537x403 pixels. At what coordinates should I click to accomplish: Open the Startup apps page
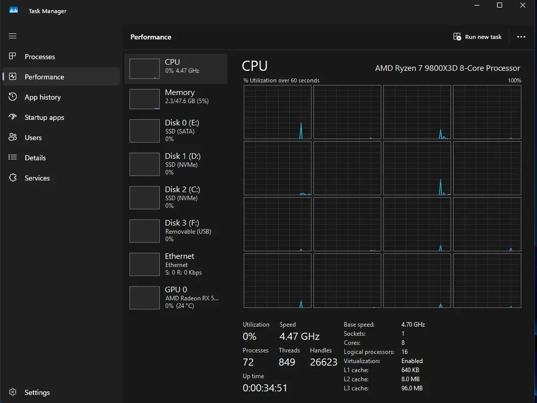[x=62, y=117]
